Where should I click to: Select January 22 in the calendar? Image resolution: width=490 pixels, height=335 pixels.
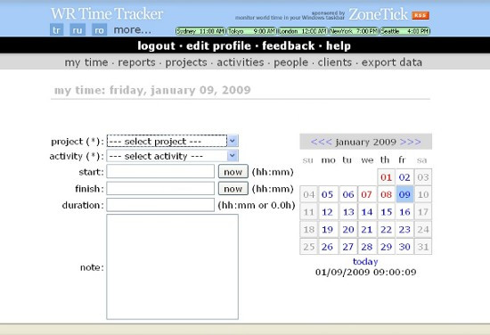(387, 230)
